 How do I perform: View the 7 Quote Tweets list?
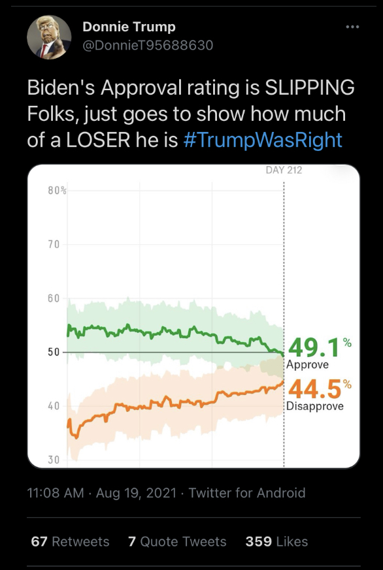coord(177,542)
